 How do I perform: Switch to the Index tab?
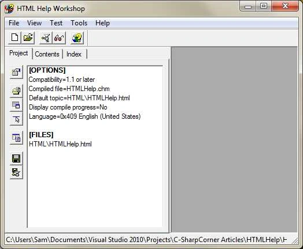coord(74,54)
